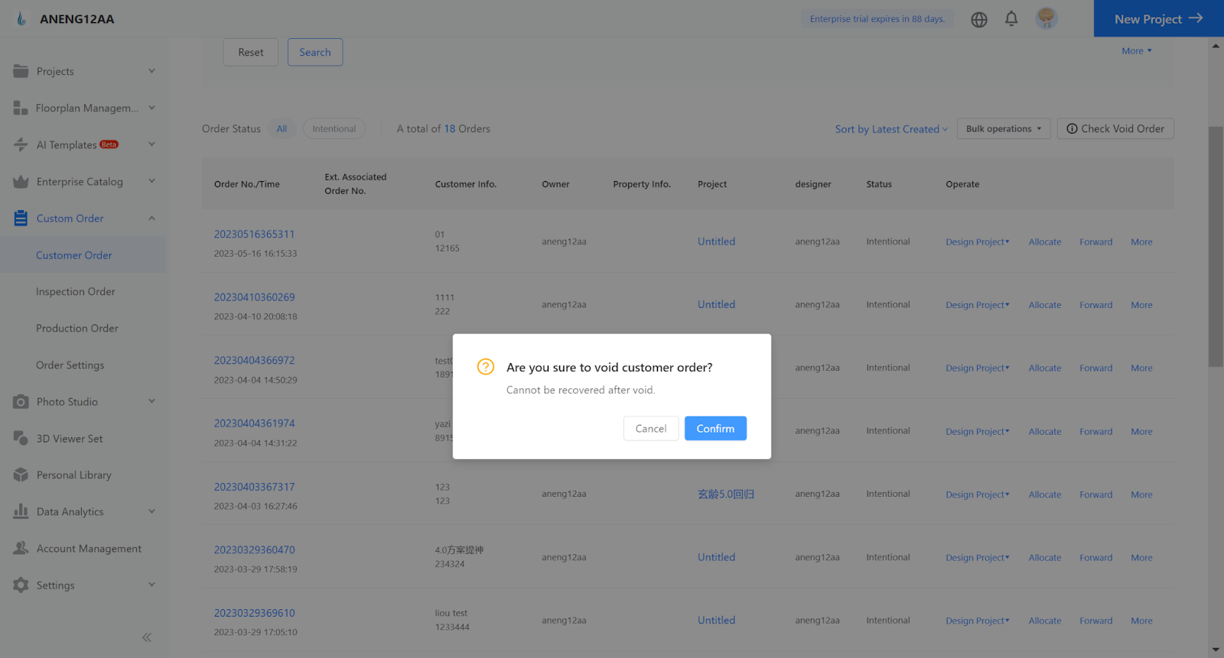Click More for order 20230404361974
Image resolution: width=1224 pixels, height=658 pixels.
[1142, 432]
